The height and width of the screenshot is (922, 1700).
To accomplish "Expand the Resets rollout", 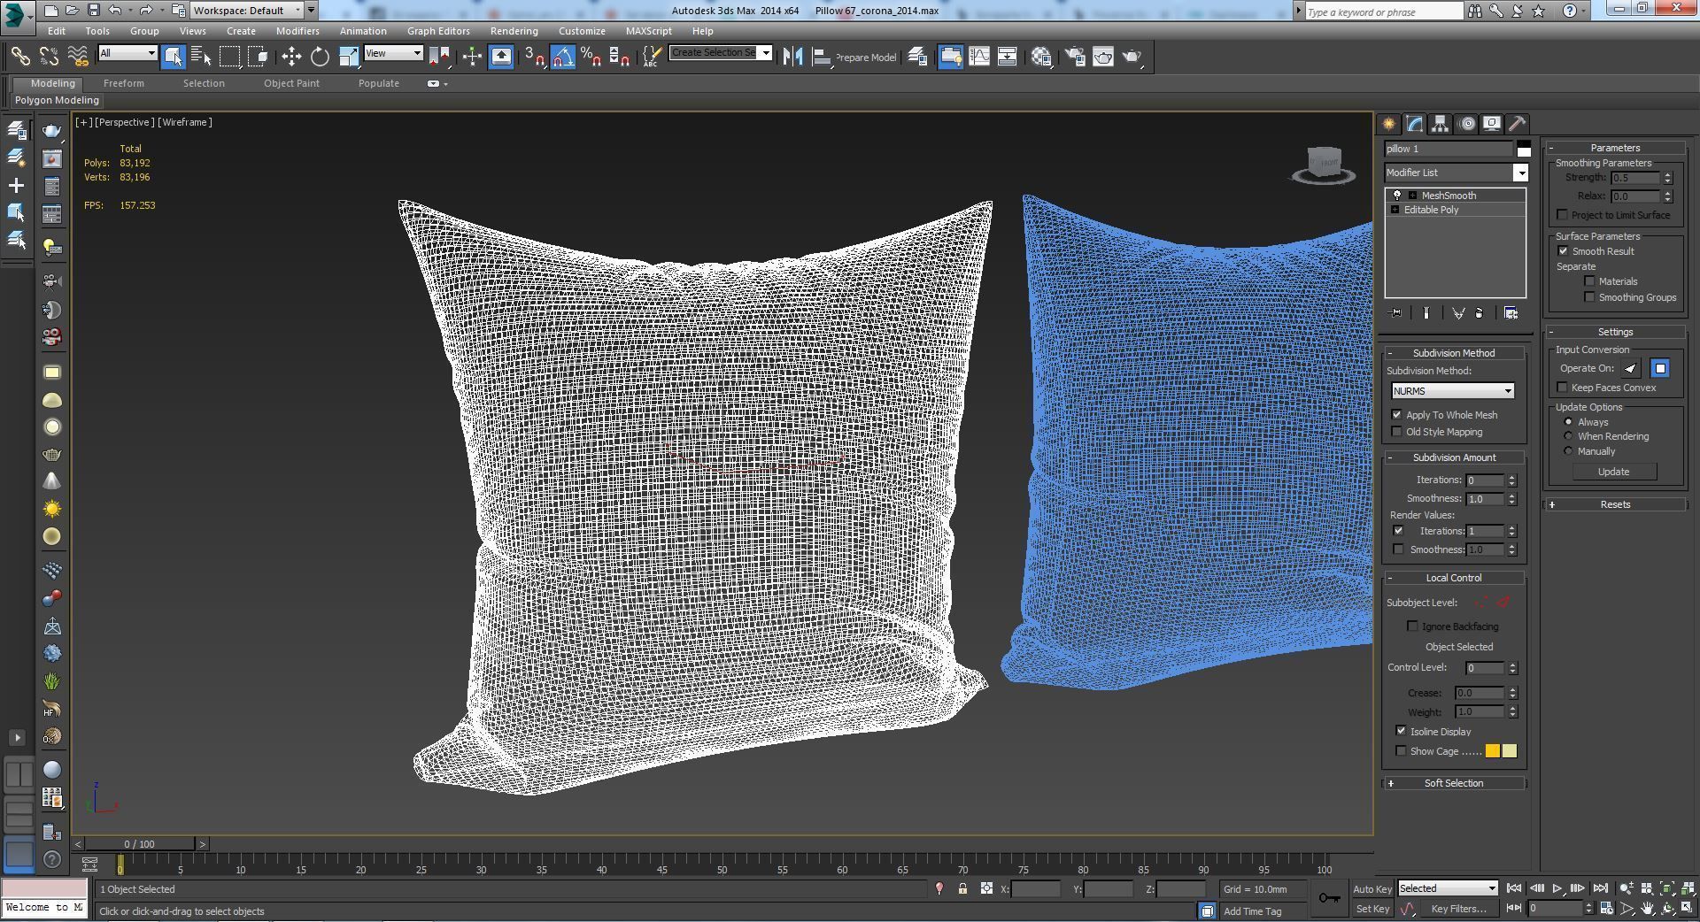I will tap(1615, 504).
